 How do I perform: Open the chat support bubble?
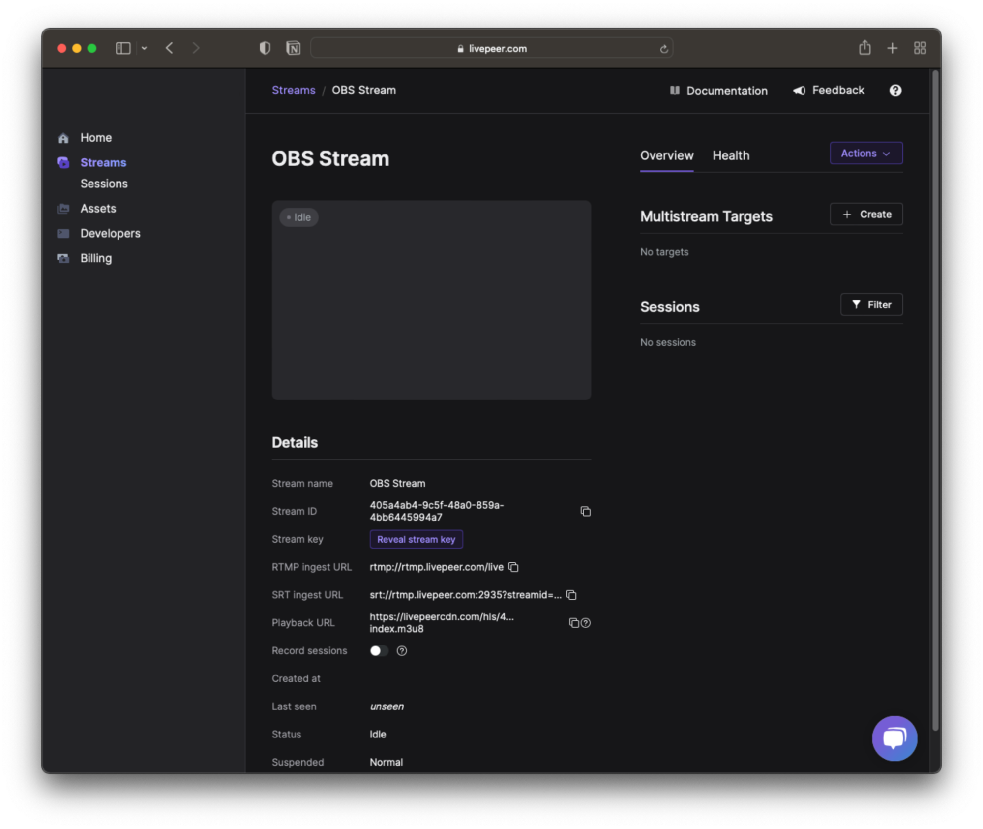tap(894, 738)
